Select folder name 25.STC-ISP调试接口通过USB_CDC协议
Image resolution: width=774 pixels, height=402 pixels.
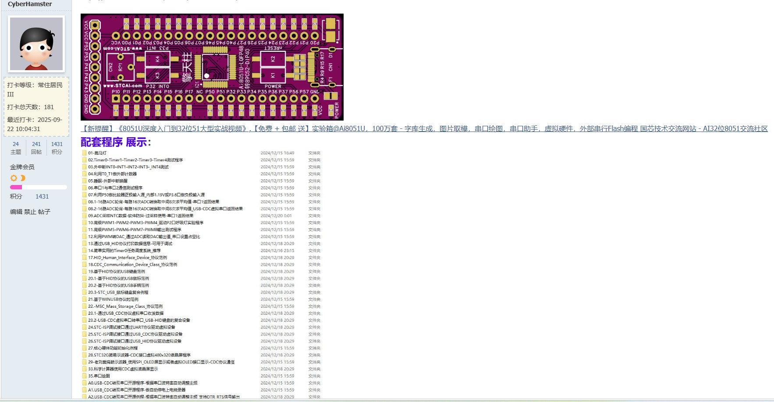pyautogui.click(x=135, y=334)
